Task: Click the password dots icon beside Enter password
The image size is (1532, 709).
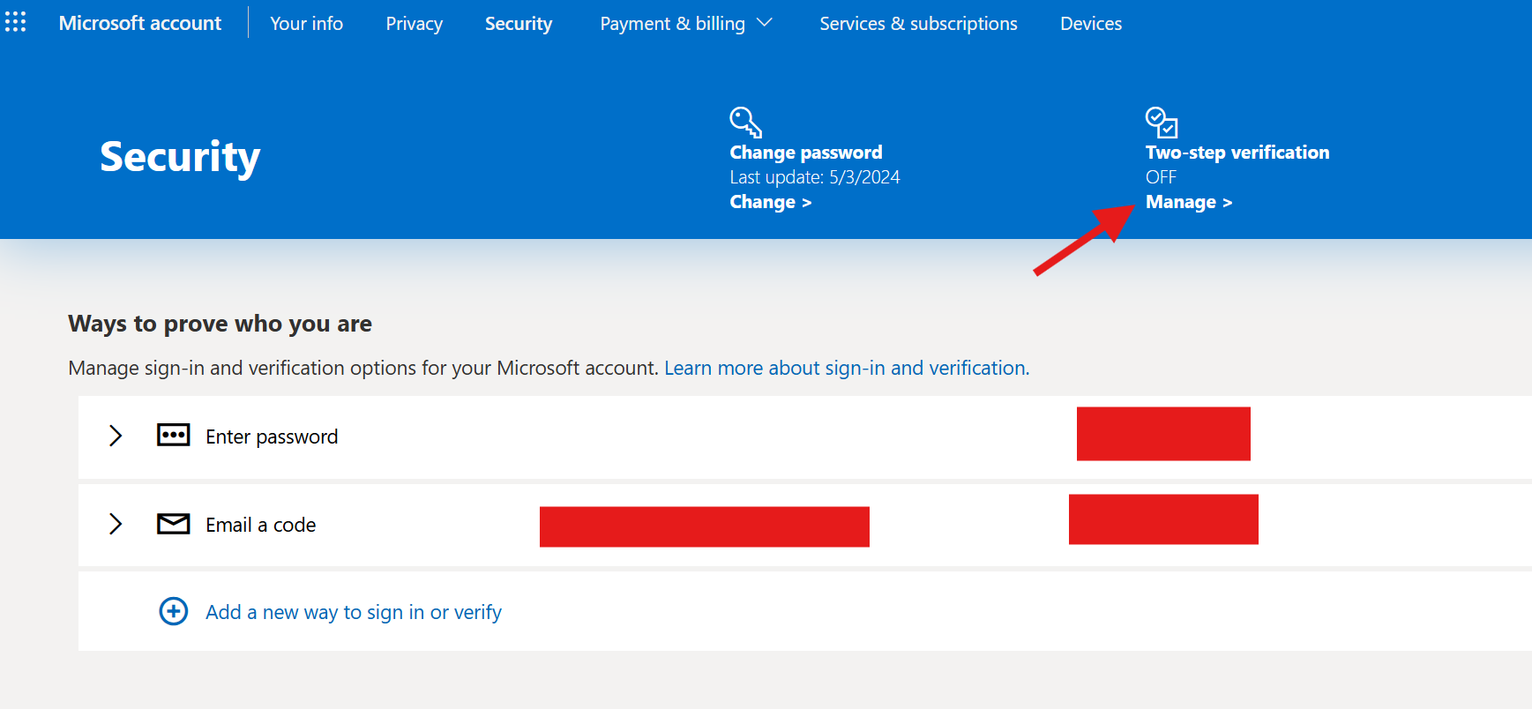Action: tap(173, 435)
